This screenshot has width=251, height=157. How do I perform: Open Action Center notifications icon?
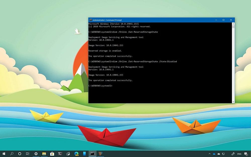point(246,154)
